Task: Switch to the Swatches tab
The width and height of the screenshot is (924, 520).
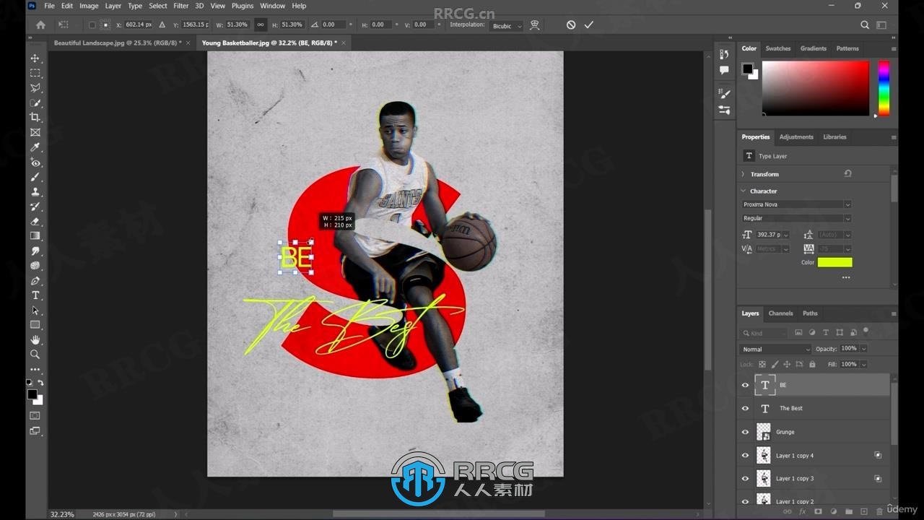Action: (x=778, y=48)
